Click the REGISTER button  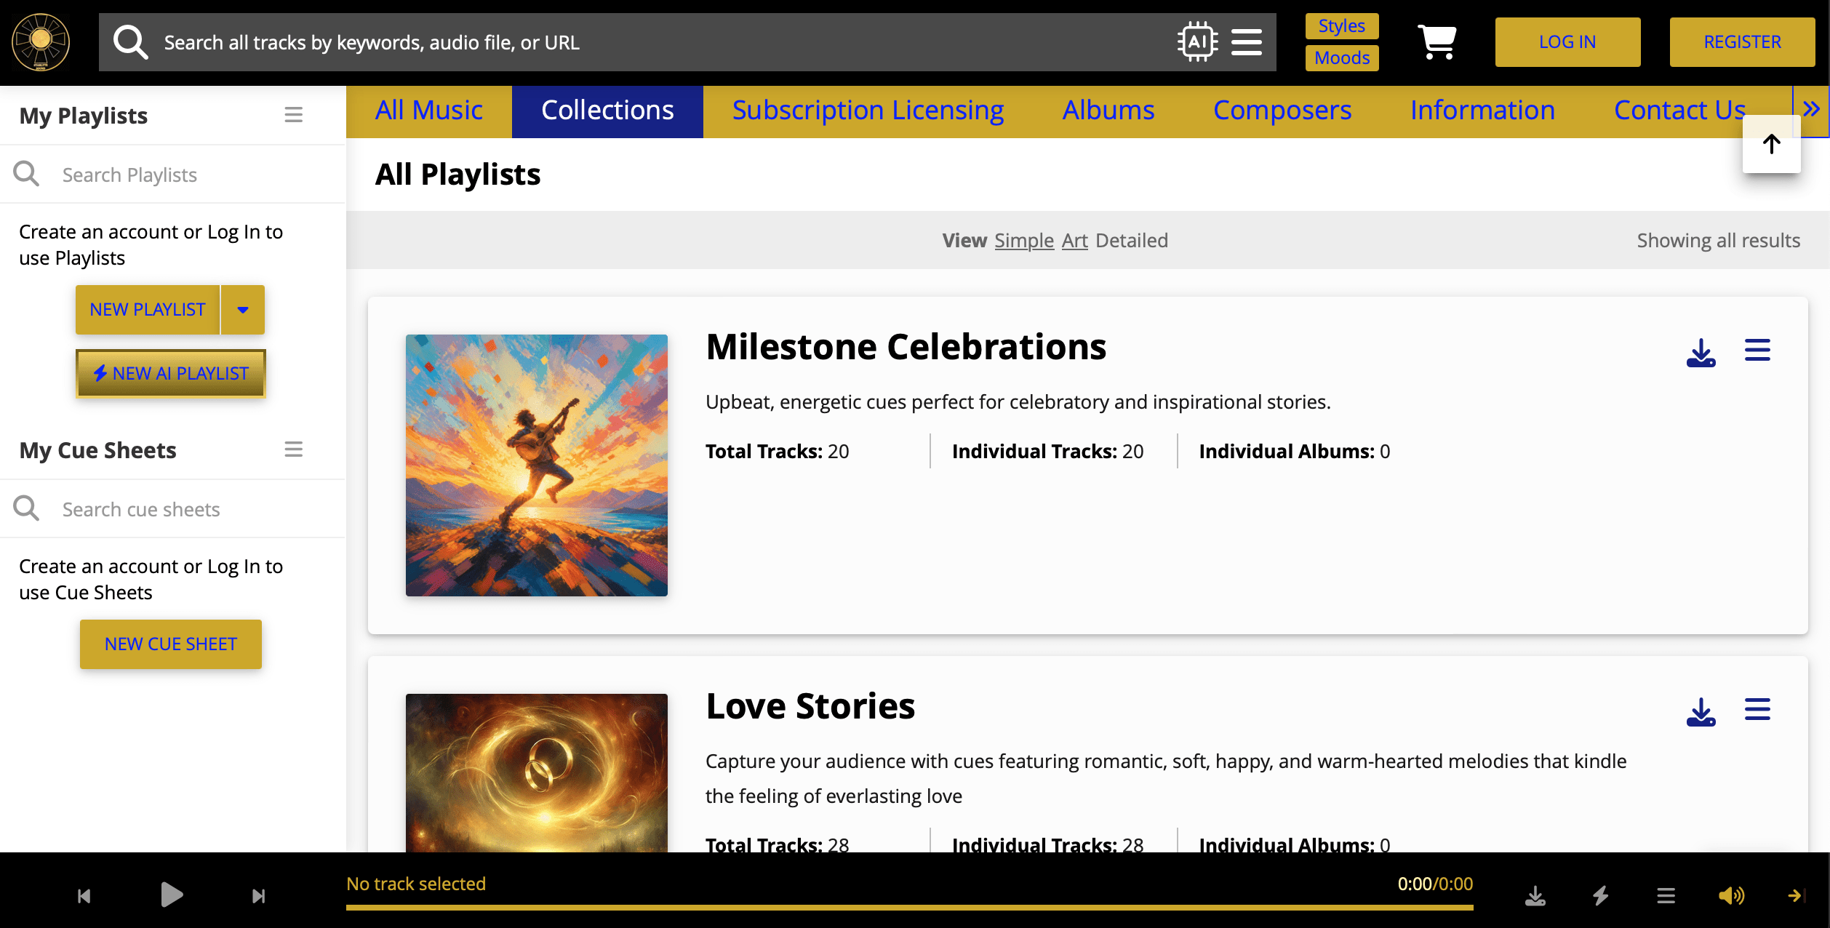pyautogui.click(x=1743, y=42)
